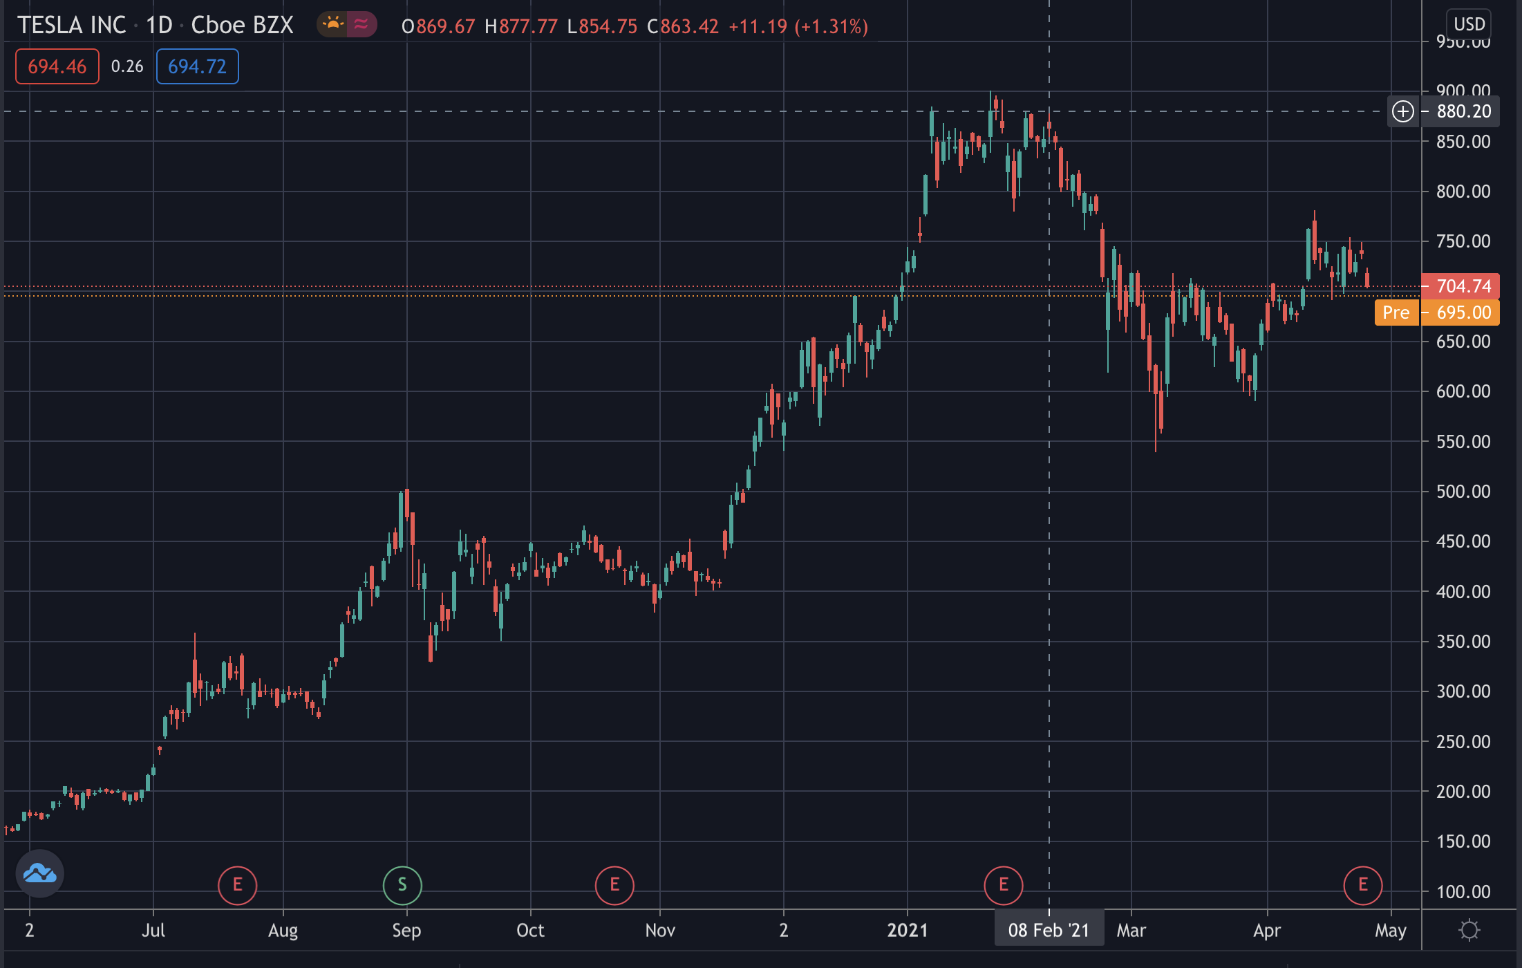Viewport: 1522px width, 968px height.
Task: Click the pink approximate-data wave icon
Action: coord(361,25)
